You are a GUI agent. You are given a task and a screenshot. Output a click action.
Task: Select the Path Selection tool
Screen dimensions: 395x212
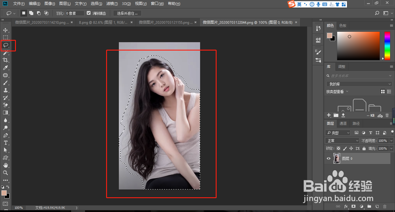[5, 150]
